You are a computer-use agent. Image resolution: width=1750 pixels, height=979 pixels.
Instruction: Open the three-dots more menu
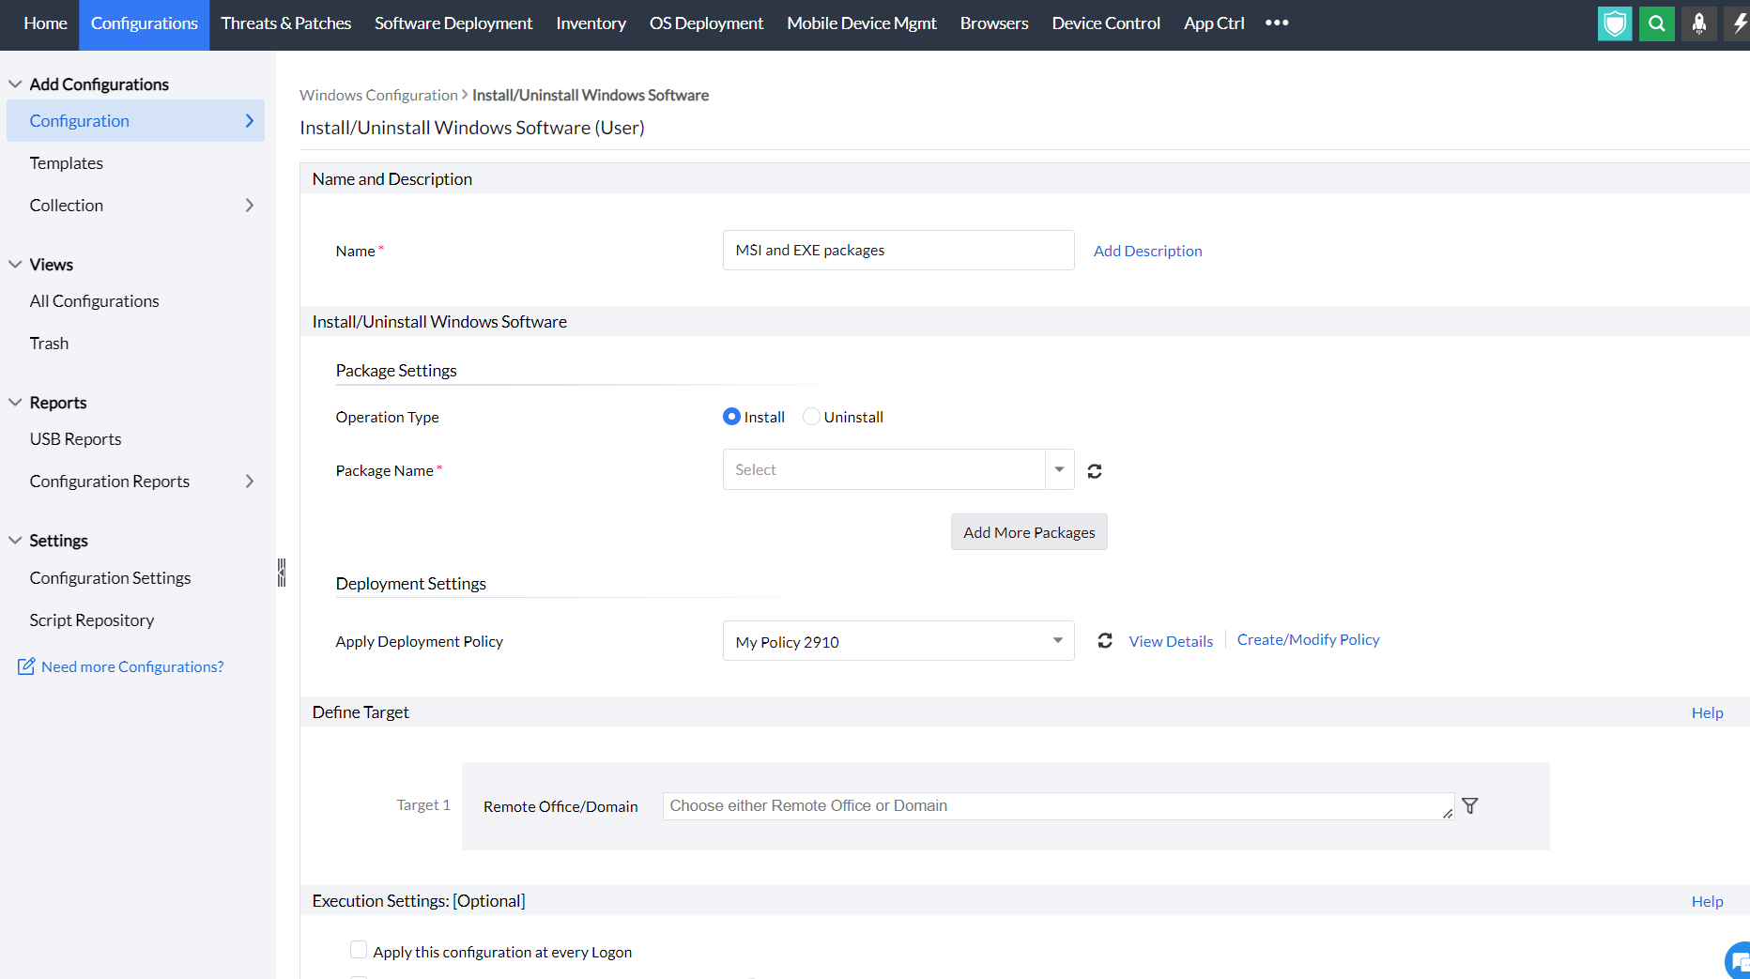coord(1277,23)
